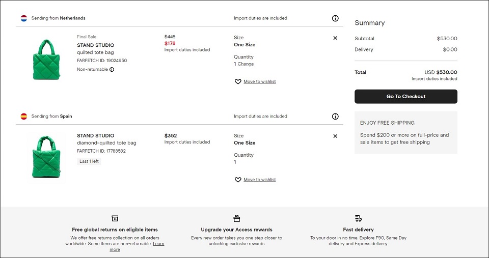The height and width of the screenshot is (258, 489).
Task: Click the 'Last 1 left' badge
Action: pyautogui.click(x=89, y=161)
